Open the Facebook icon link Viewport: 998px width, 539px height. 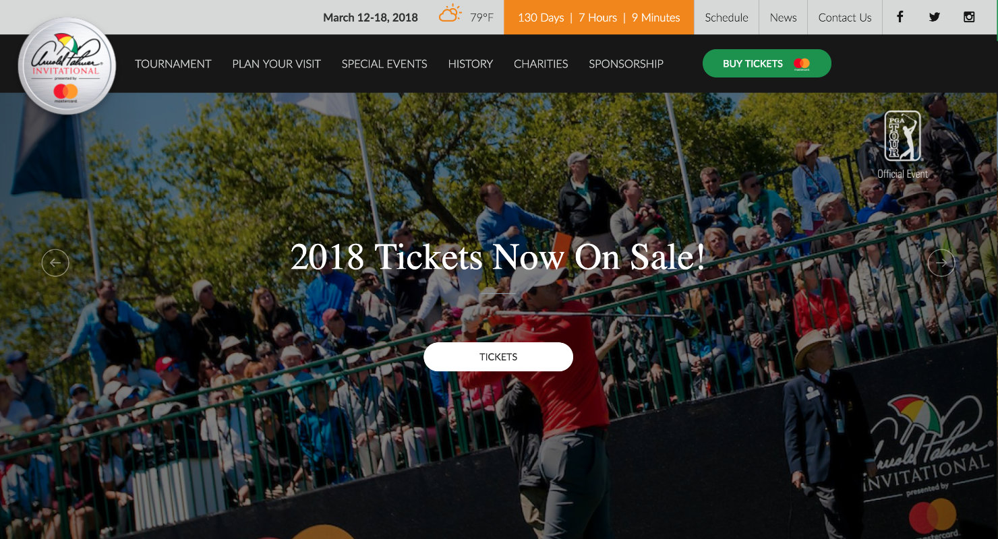pos(900,18)
